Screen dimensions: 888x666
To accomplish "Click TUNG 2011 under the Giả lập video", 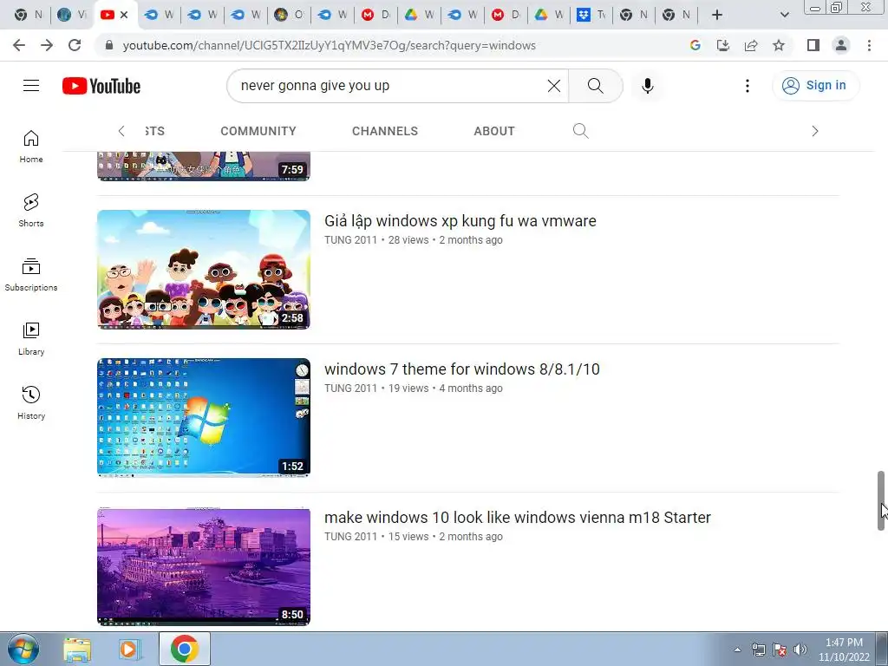I will click(x=350, y=240).
